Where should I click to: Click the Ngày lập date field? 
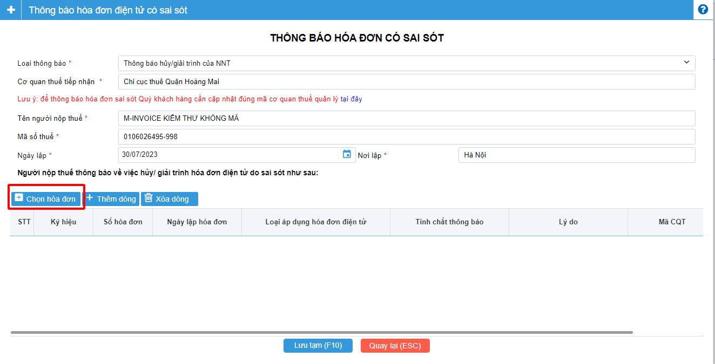[237, 155]
